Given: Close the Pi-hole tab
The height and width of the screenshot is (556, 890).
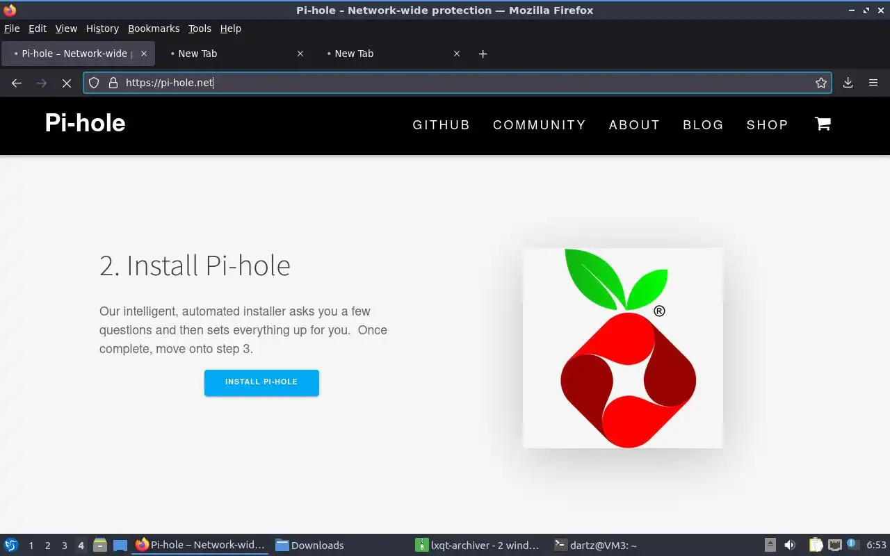Looking at the screenshot, I should click(144, 54).
